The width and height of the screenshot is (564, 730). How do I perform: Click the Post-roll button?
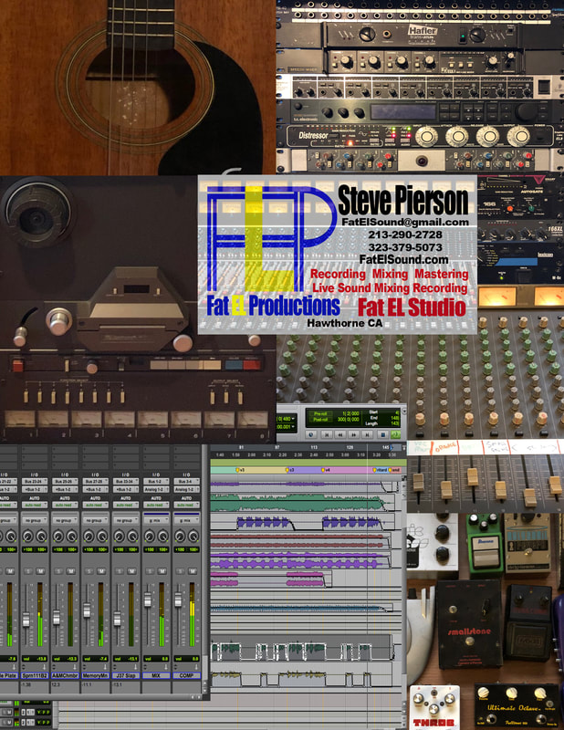tap(320, 420)
